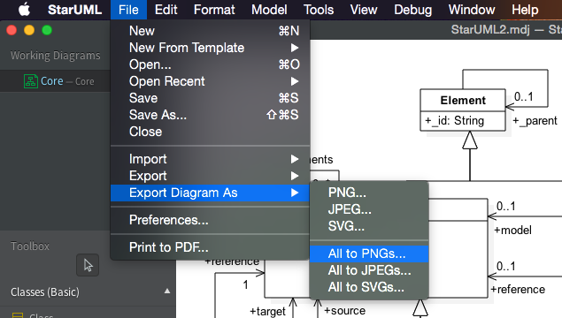
Task: Click the File menu in menu bar
Action: pos(128,10)
